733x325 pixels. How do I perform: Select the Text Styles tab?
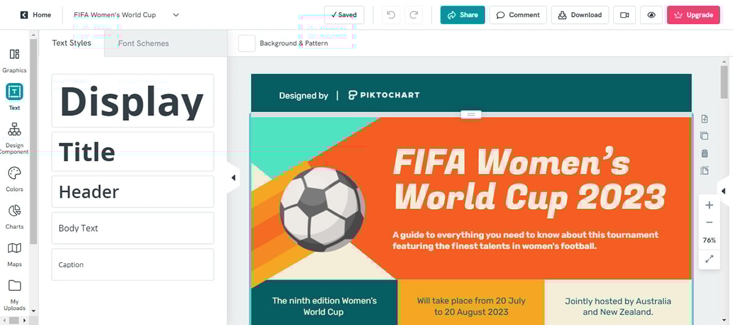click(71, 43)
